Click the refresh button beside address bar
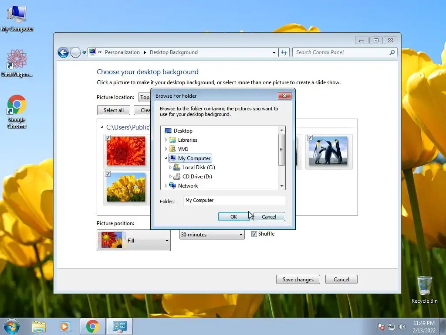 pos(284,52)
